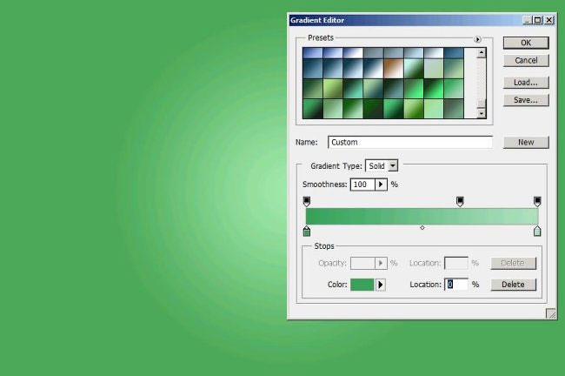Screen dimensions: 565x376
Task: Click the color midpoint diamond
Action: [x=422, y=228]
